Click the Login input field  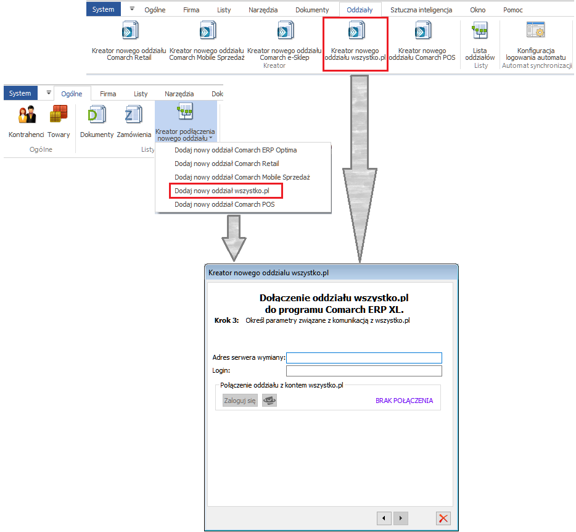coord(364,370)
